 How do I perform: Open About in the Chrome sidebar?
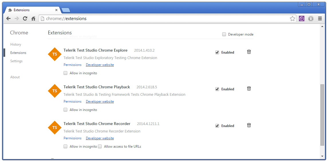[x=15, y=77]
